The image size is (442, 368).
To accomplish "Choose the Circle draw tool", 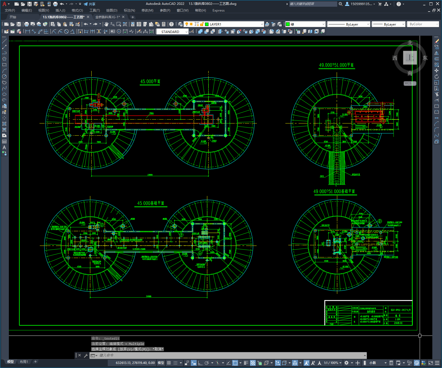I will point(4,76).
